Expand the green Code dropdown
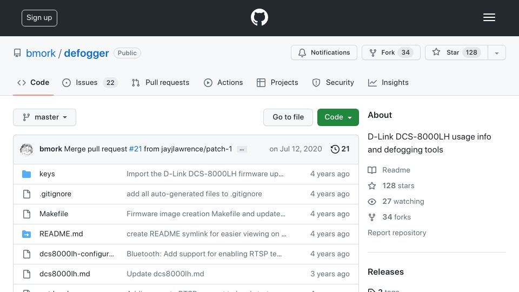519x292 pixels. [x=338, y=117]
